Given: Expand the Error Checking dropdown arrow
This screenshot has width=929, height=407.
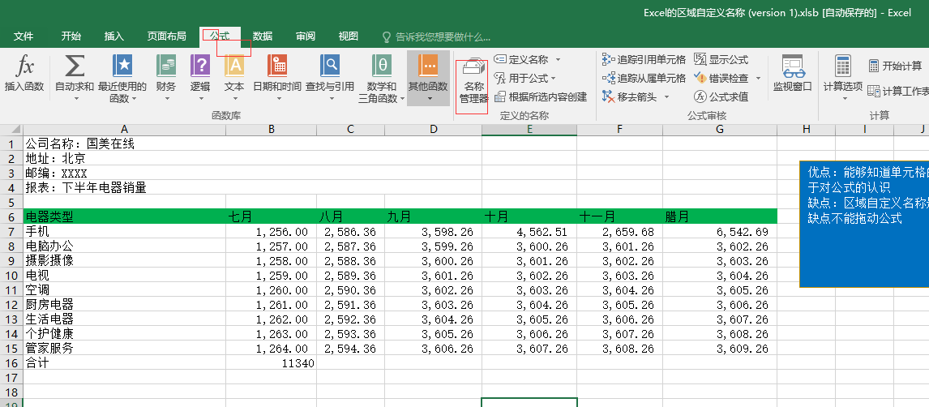Looking at the screenshot, I should [759, 78].
